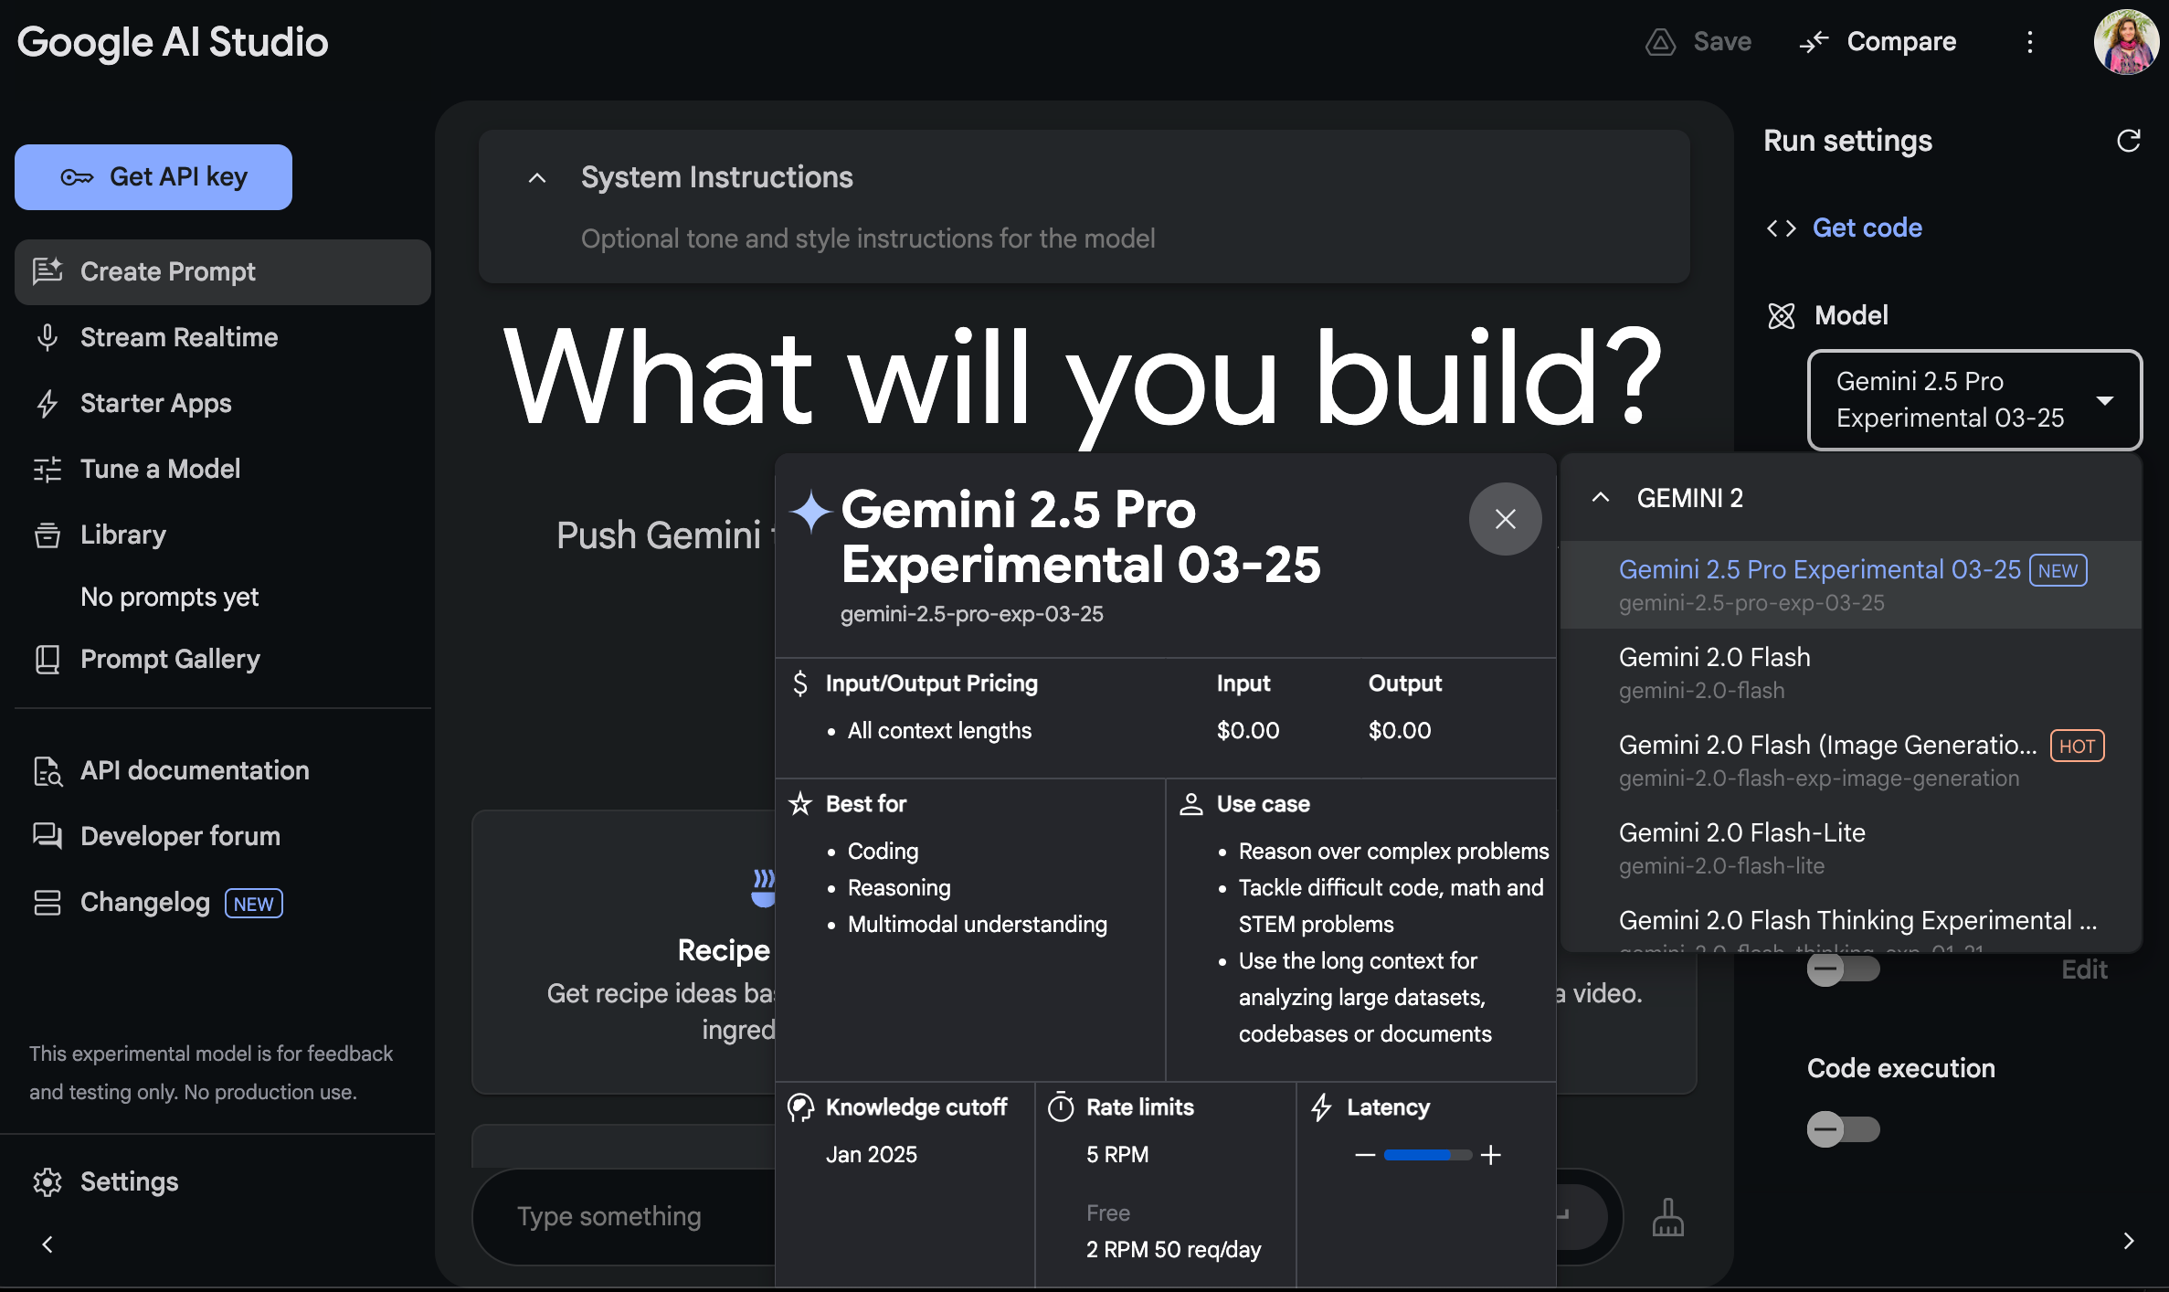Click model ID text gemini-2.5-pro-exp-03-25 in popup

click(x=972, y=615)
